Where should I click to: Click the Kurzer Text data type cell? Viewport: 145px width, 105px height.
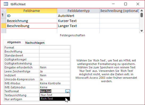78,21
